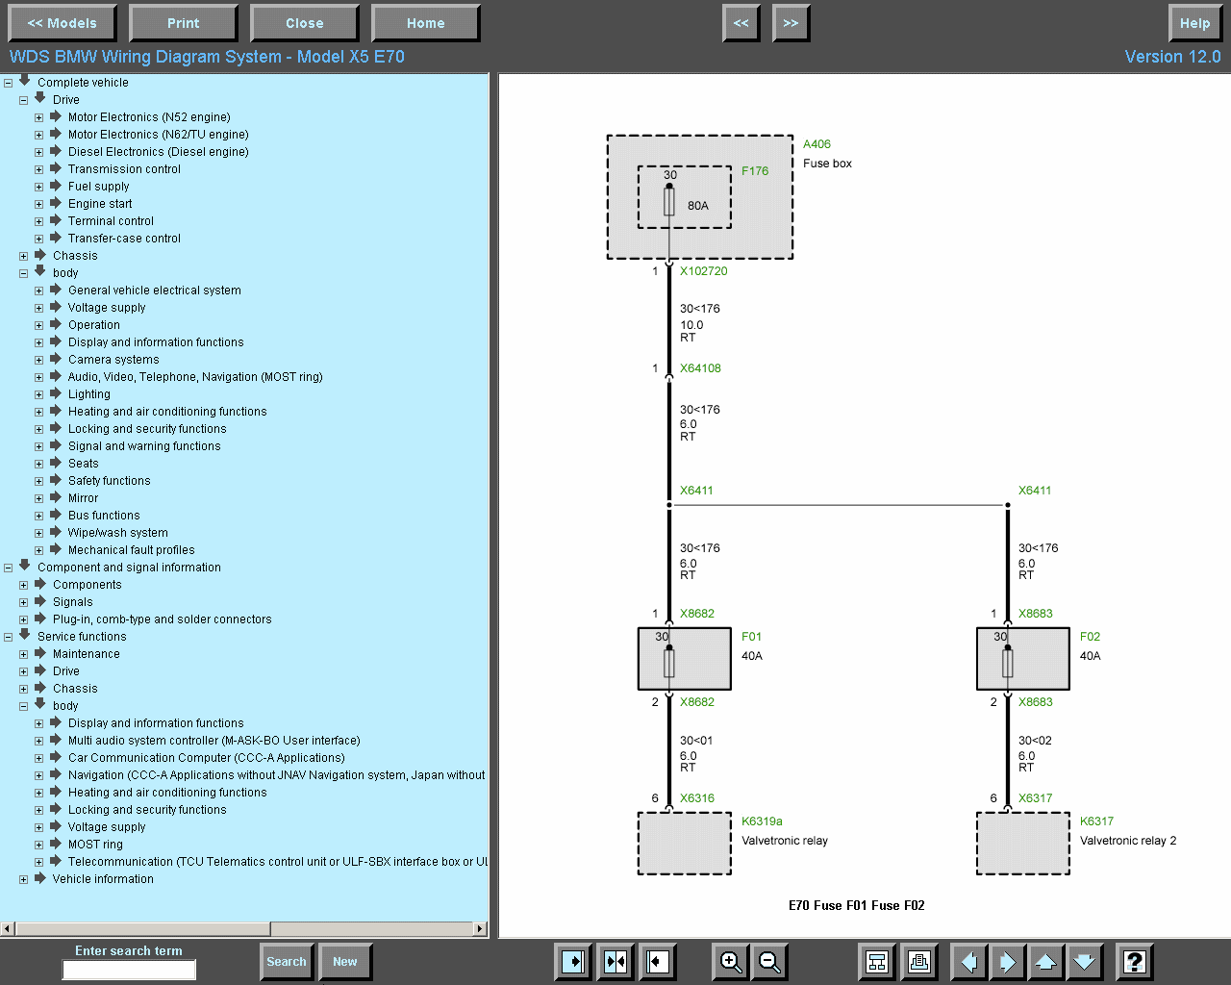Open context help with the question mark icon
The height and width of the screenshot is (985, 1231).
[1134, 962]
